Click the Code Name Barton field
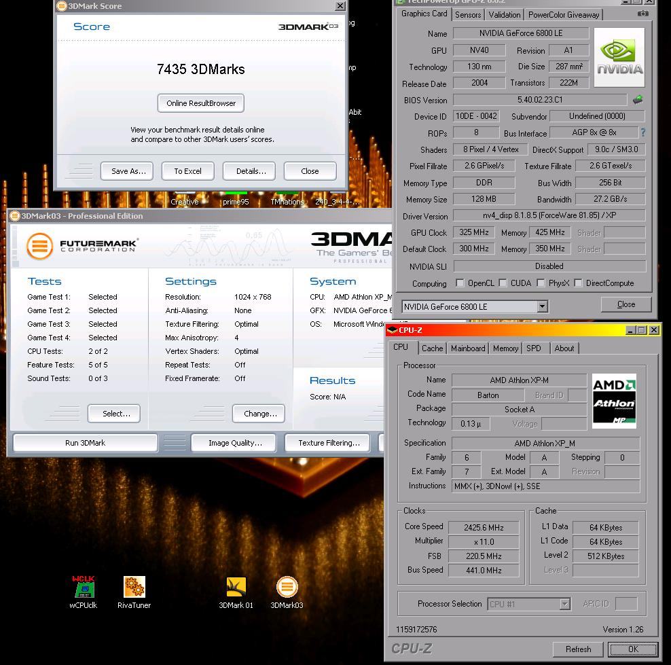This screenshot has height=665, width=671. point(488,395)
